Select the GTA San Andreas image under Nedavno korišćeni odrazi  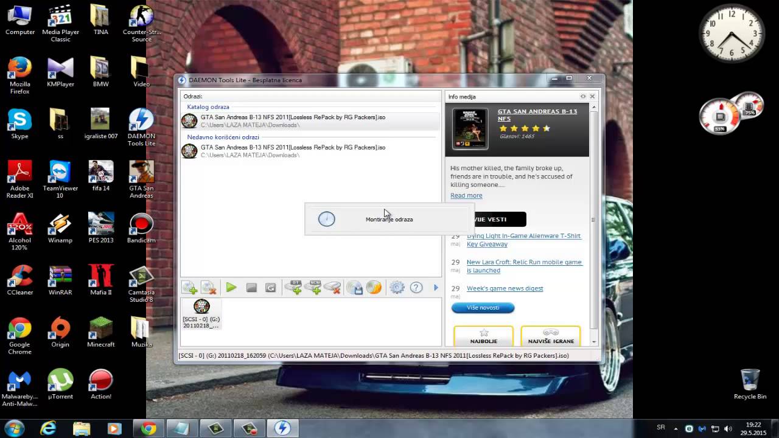[310, 151]
